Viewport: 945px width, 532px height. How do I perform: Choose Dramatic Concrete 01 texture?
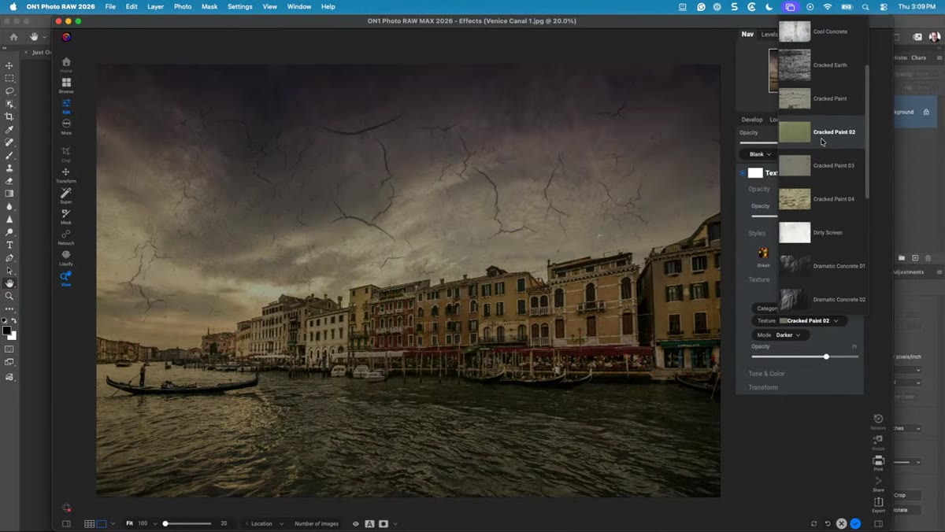coord(821,266)
